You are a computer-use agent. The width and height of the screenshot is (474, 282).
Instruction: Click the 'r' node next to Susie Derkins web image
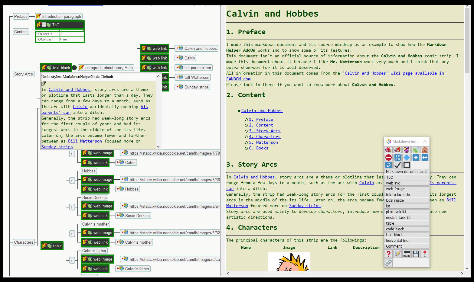coord(72,207)
